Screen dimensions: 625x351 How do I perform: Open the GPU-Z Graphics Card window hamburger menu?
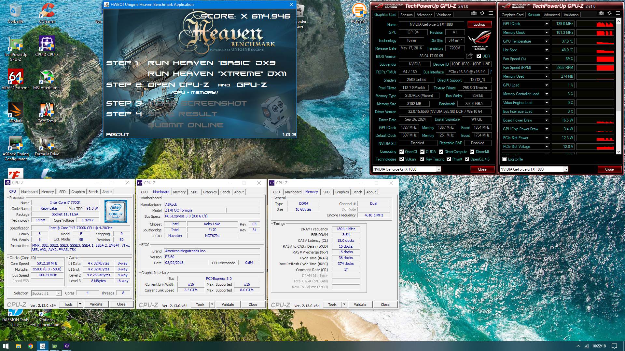pyautogui.click(x=491, y=13)
